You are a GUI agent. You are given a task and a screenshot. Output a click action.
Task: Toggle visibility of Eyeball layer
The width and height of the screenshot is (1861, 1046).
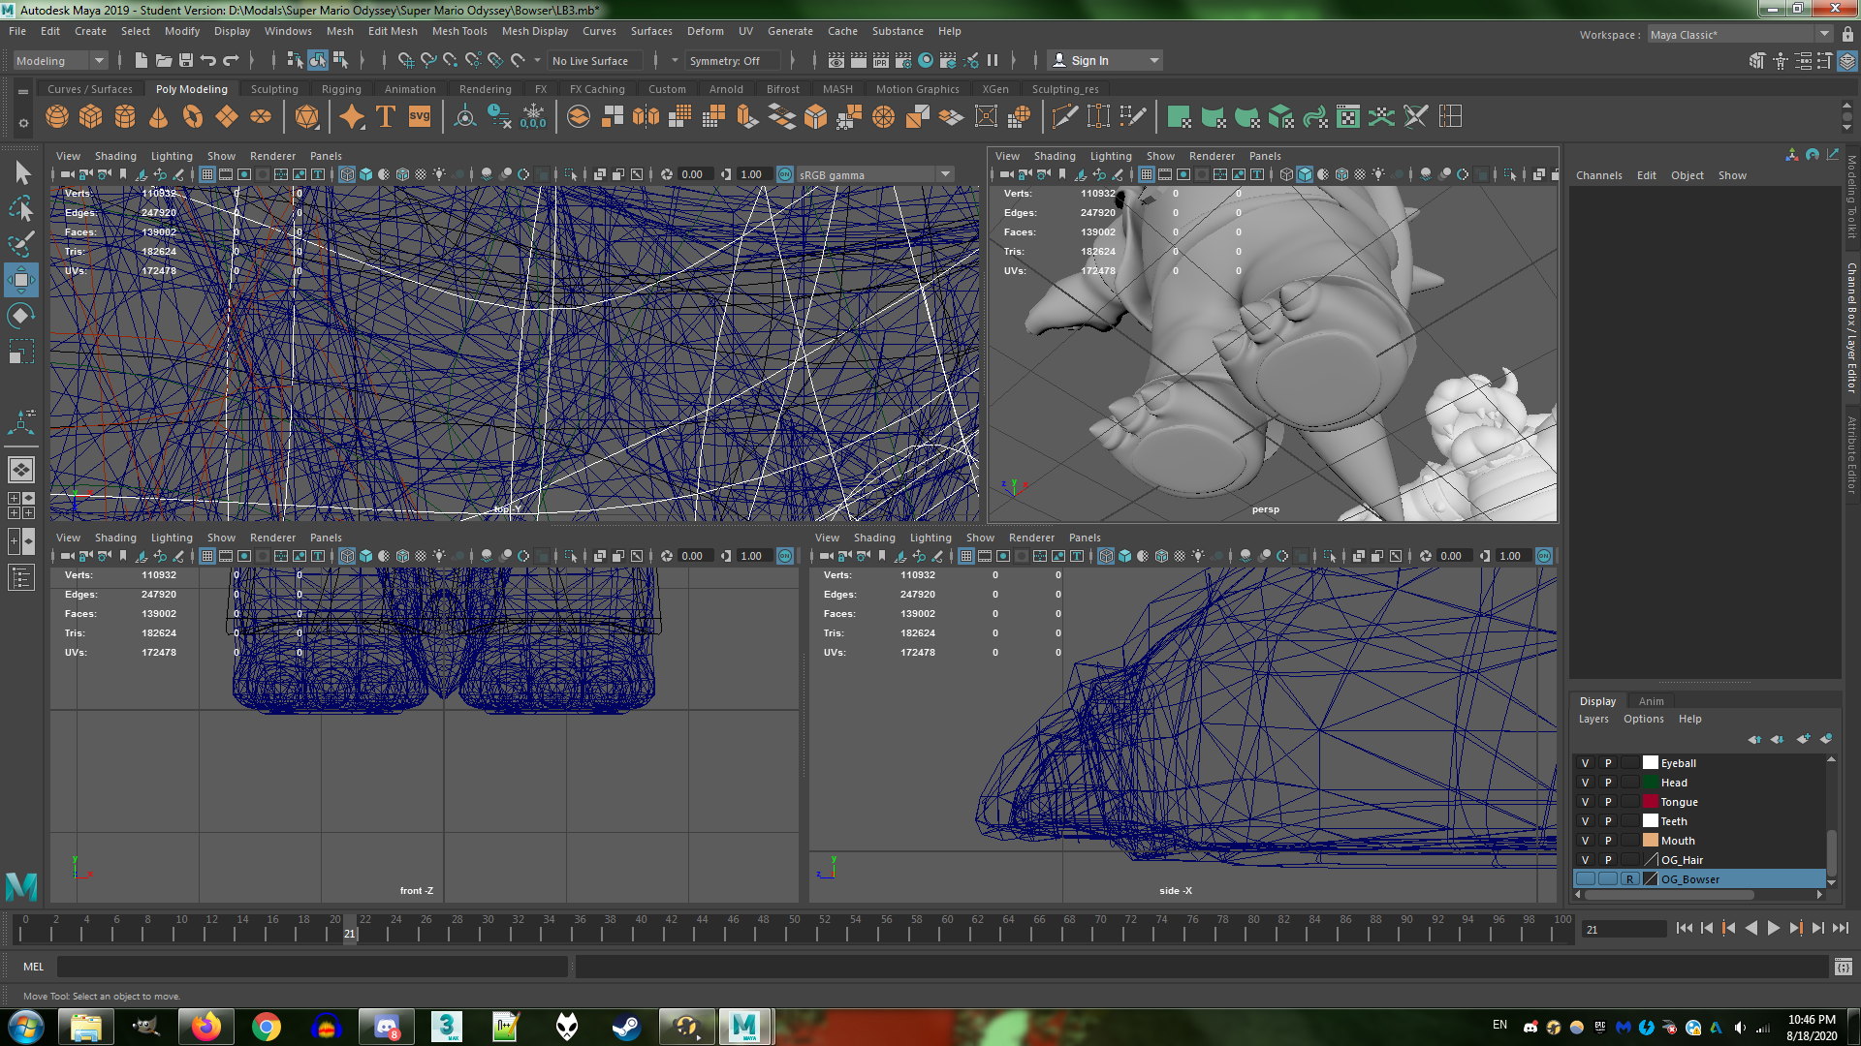[1586, 763]
